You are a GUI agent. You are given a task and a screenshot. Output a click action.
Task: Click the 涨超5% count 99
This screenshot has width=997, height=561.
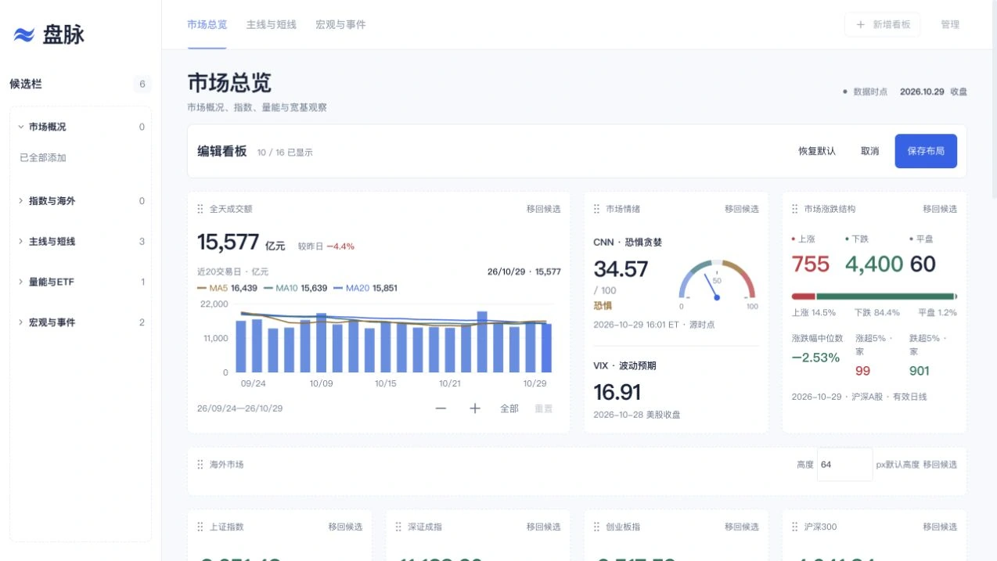863,371
